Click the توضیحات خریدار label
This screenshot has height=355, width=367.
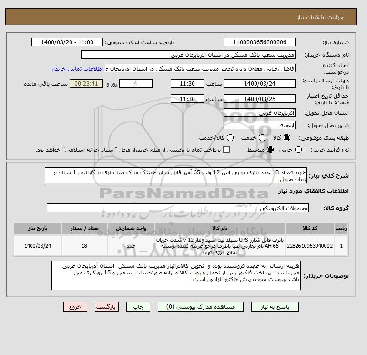326,276
